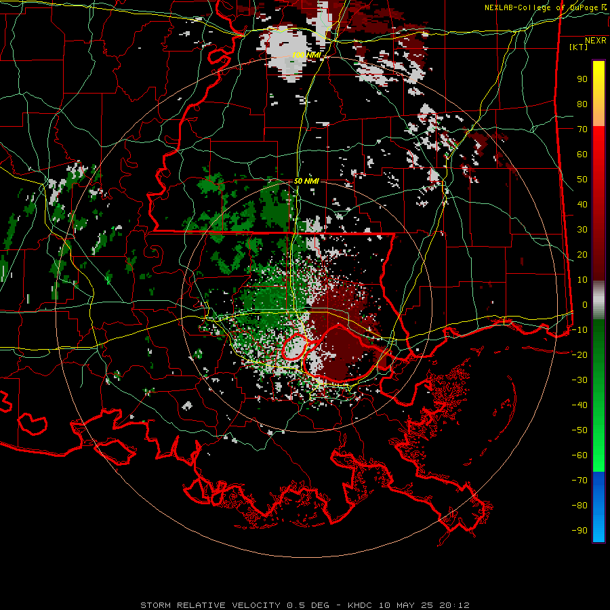Click the positive 80 scale label
The image size is (610, 610).
tap(582, 104)
